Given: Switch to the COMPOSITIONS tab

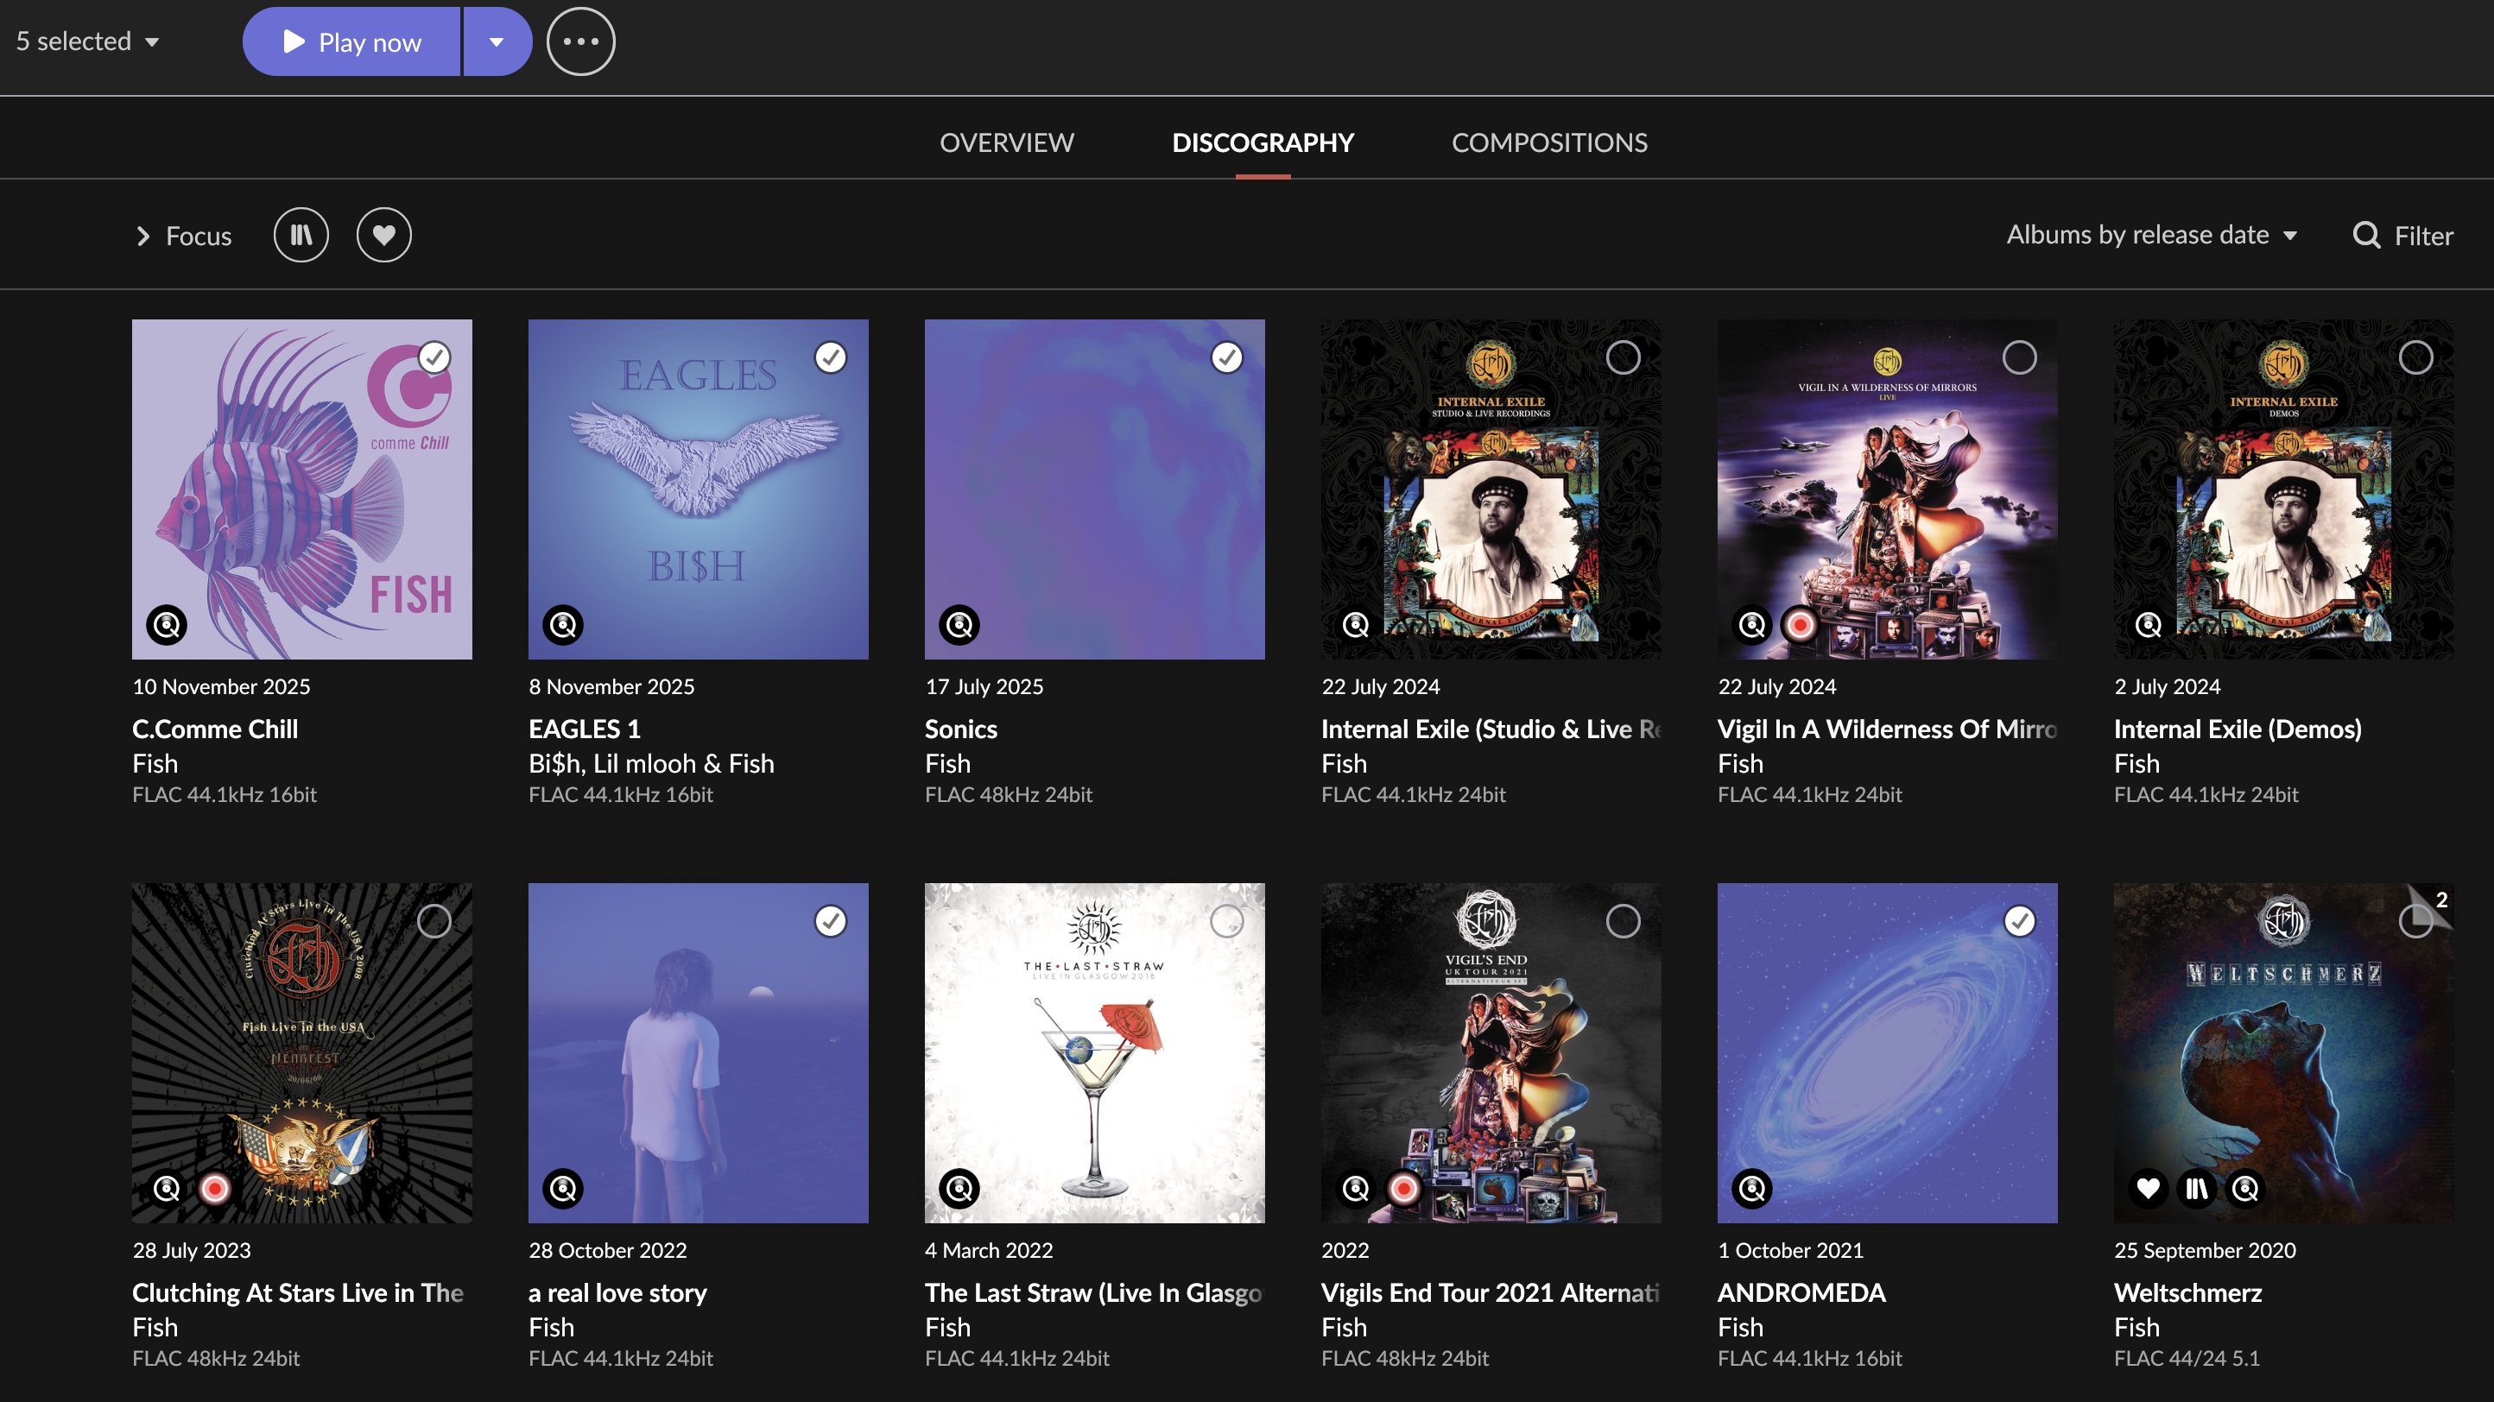Looking at the screenshot, I should (1549, 142).
